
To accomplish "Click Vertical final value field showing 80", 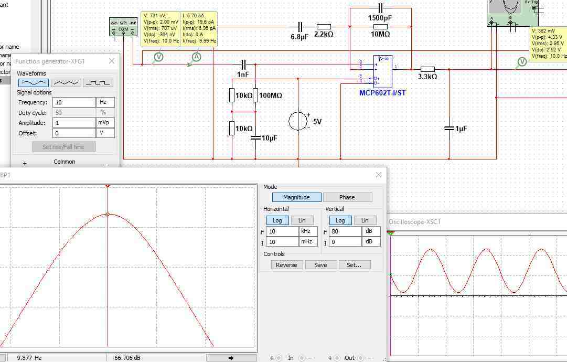I will coord(345,231).
